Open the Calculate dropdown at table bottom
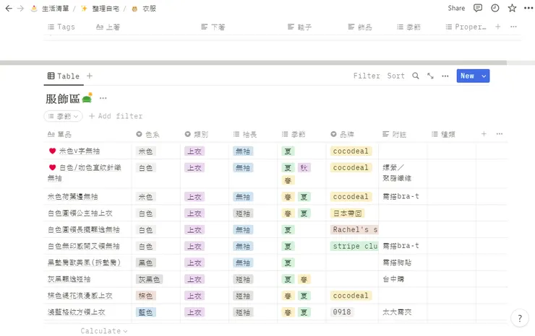The width and height of the screenshot is (535, 336). pyautogui.click(x=104, y=331)
